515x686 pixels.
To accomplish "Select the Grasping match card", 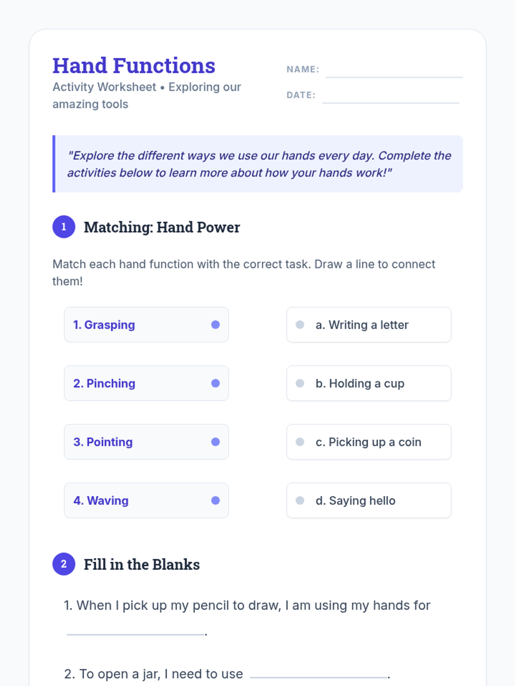I will click(146, 325).
